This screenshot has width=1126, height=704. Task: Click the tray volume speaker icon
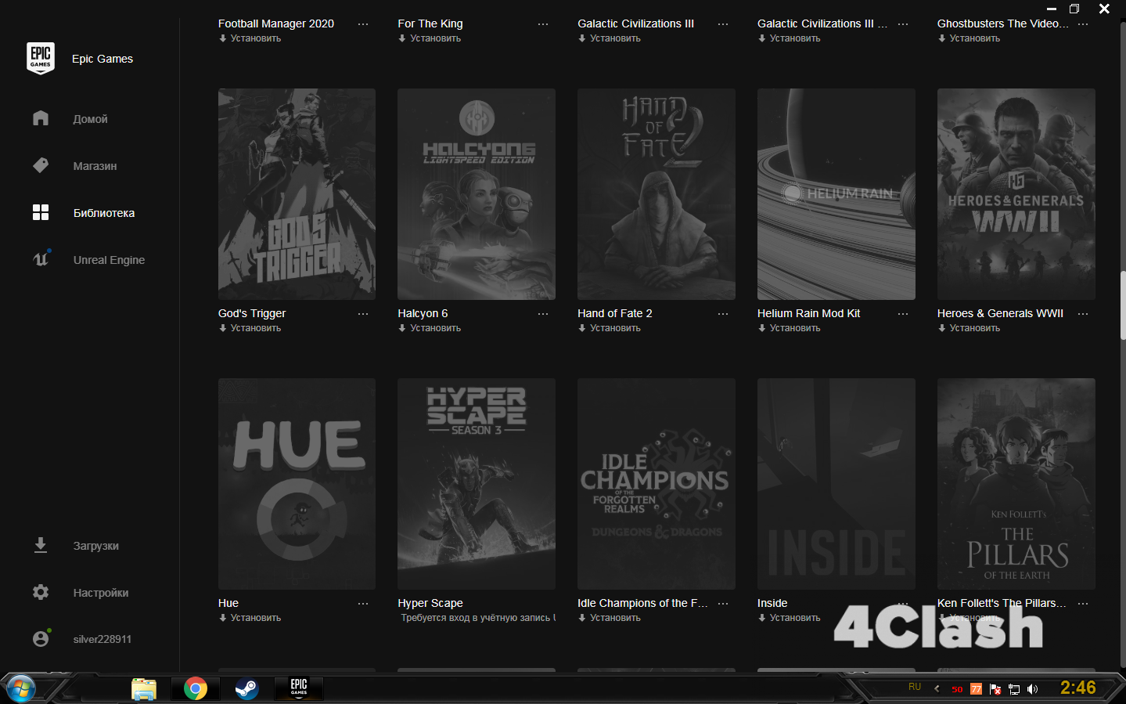coord(1033,689)
